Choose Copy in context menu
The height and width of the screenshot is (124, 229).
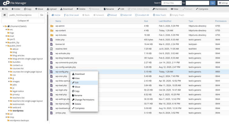coord(84,91)
